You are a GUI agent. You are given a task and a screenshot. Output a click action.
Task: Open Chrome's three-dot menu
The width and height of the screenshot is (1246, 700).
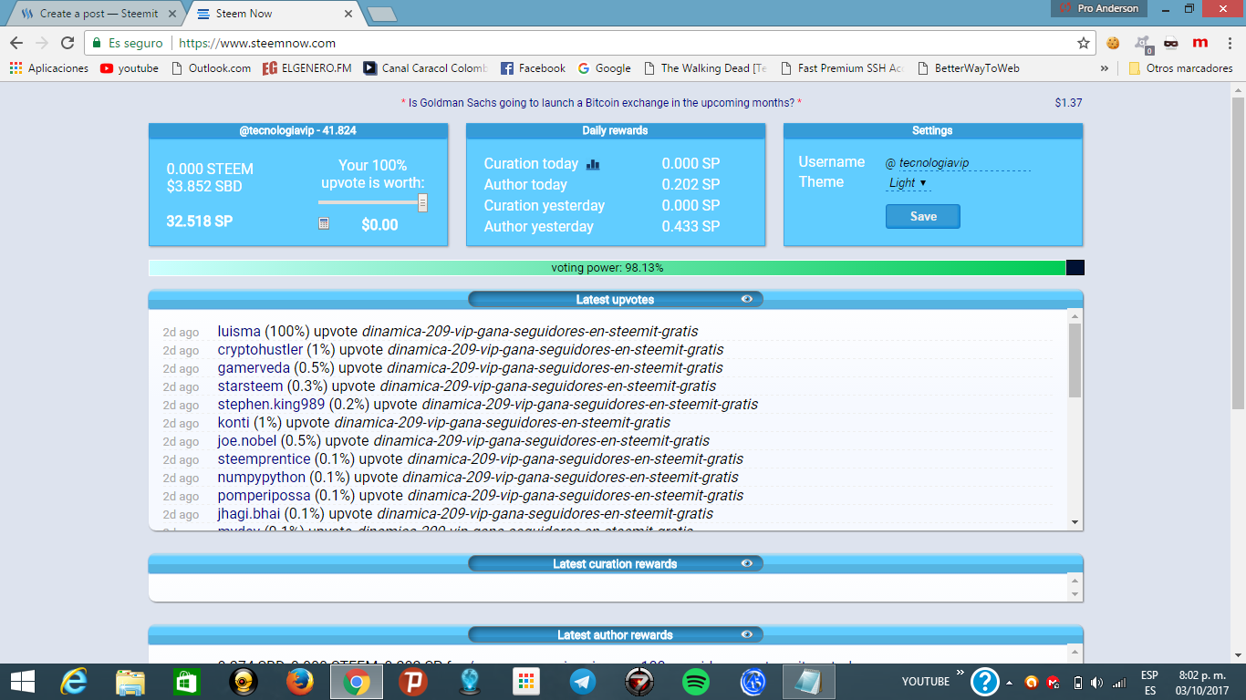click(1229, 43)
